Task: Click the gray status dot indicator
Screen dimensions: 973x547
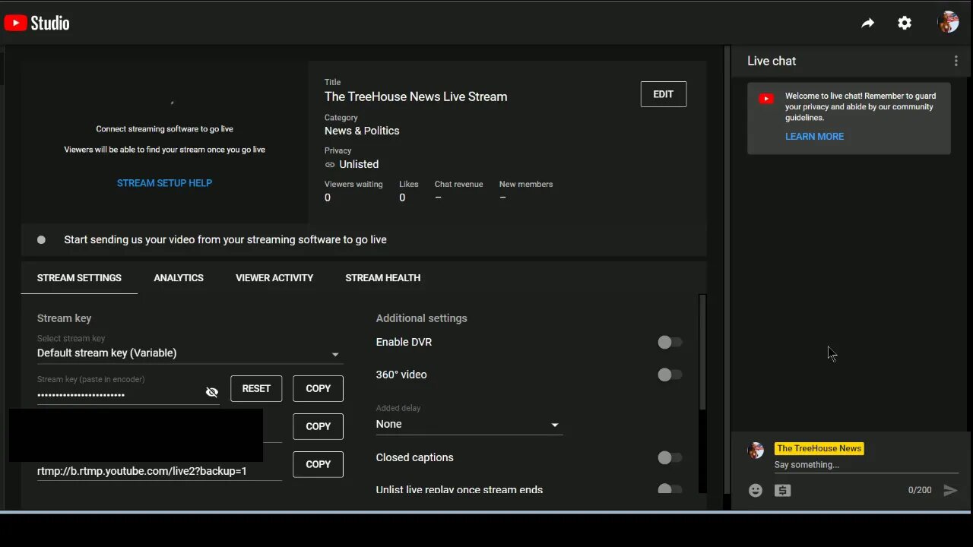Action: (41, 239)
